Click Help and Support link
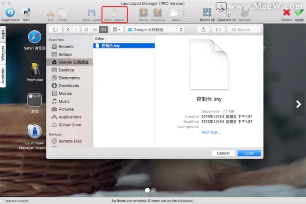The image size is (306, 204). click(x=16, y=201)
